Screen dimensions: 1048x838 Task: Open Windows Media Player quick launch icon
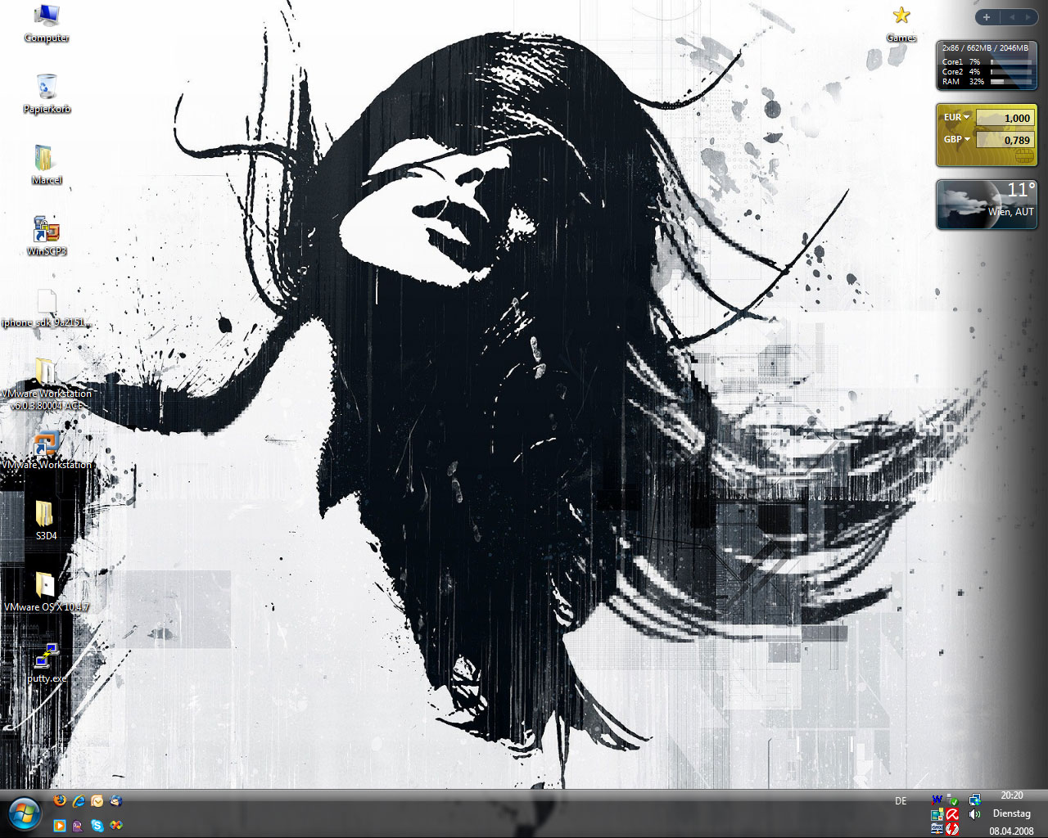pos(59,826)
